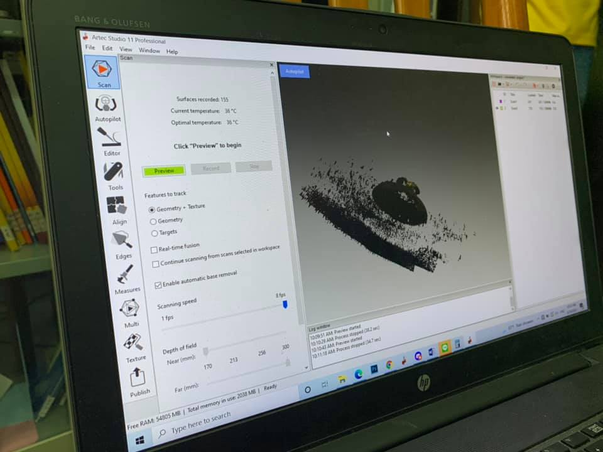603x452 pixels.
Task: Open the View menu
Action: coord(126,49)
